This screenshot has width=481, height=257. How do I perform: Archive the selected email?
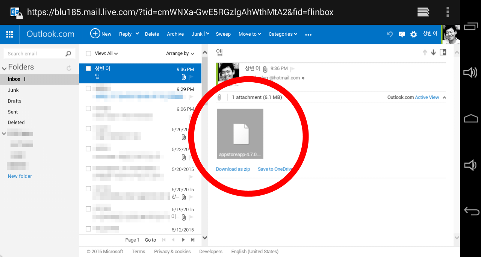[x=175, y=34]
